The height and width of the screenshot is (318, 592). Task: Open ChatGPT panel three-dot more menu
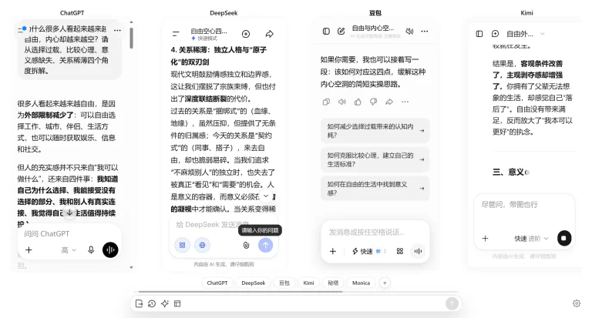tap(117, 30)
